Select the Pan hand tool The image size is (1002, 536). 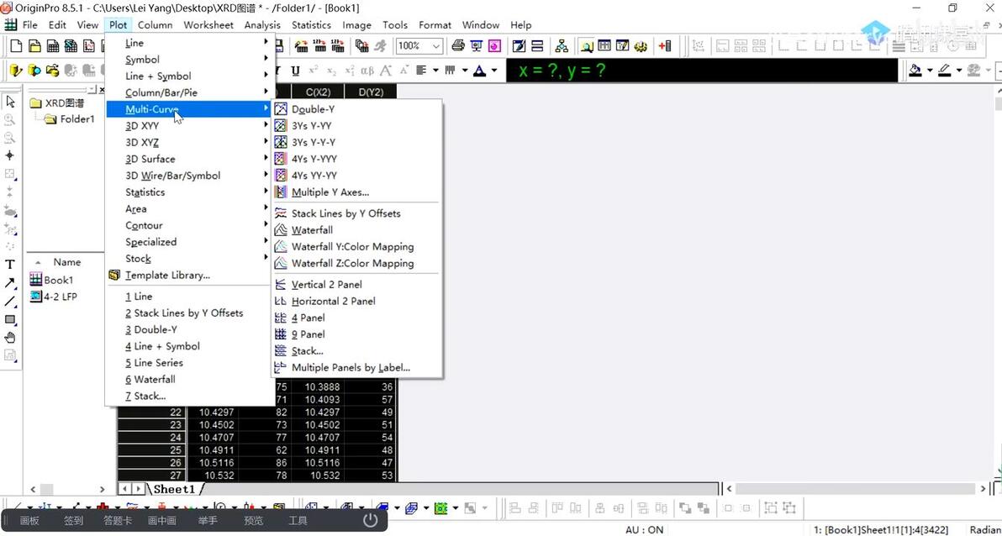coord(10,338)
